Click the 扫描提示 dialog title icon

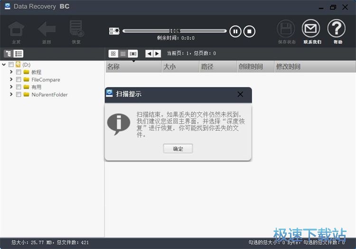109,93
